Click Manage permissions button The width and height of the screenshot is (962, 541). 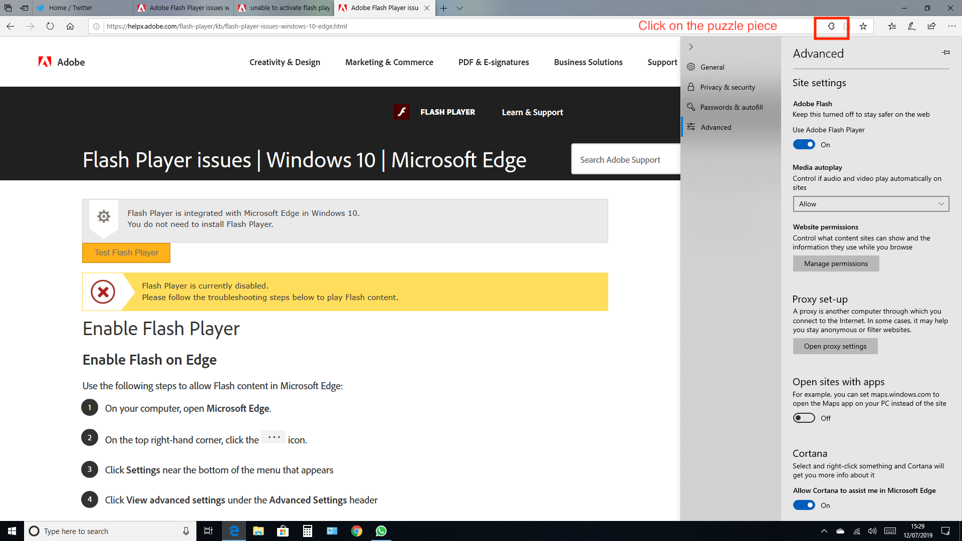(x=835, y=263)
